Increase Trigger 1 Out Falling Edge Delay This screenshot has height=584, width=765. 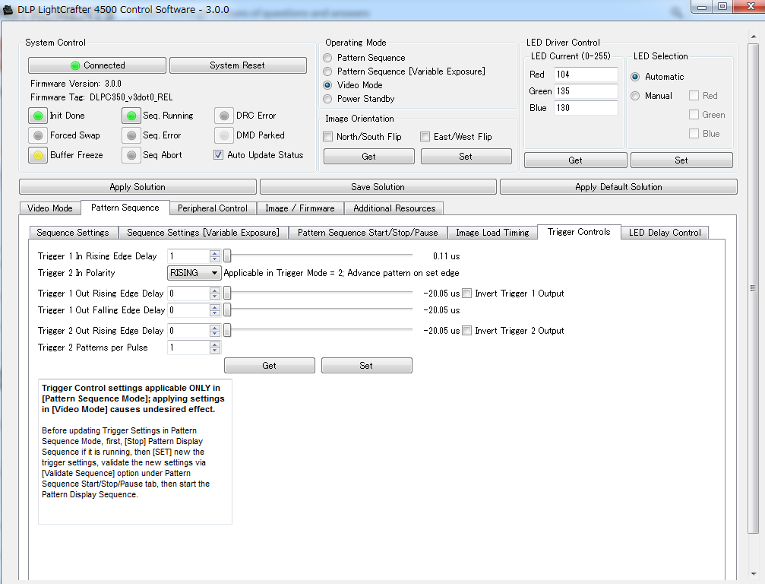[215, 307]
